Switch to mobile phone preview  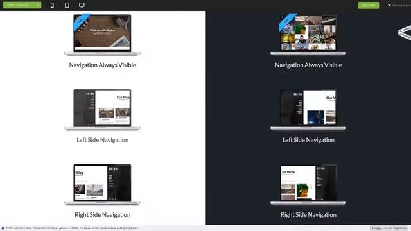coord(52,5)
